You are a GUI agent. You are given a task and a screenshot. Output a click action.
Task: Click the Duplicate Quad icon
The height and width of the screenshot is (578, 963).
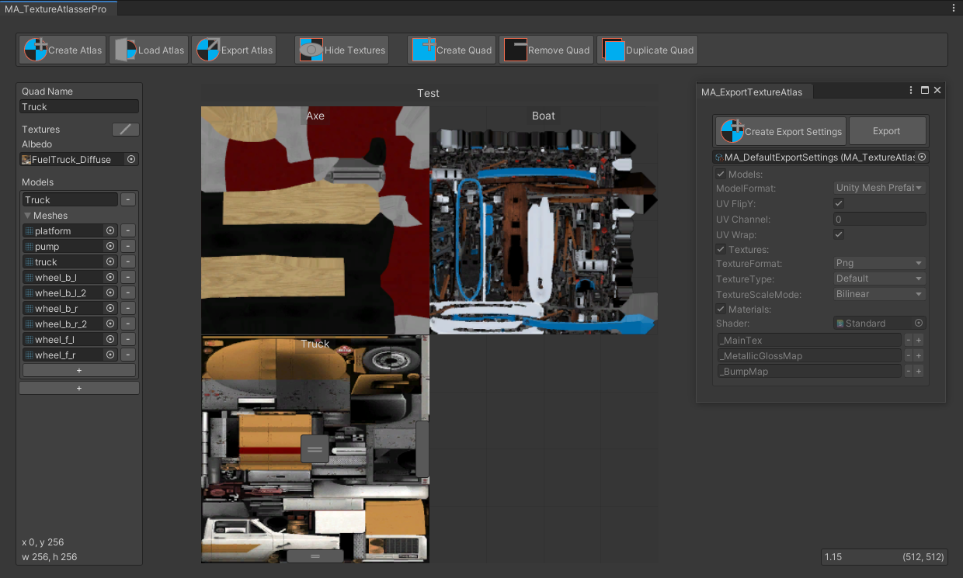[x=614, y=50]
